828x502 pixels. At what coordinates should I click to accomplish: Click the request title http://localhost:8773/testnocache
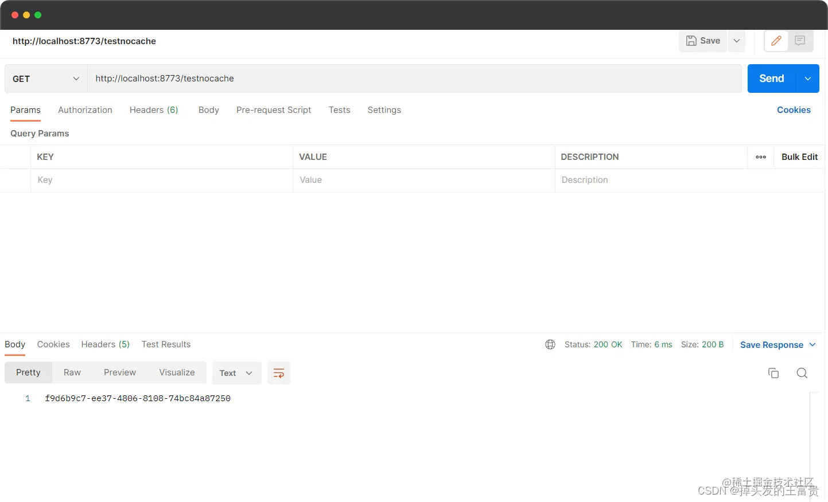pos(84,41)
